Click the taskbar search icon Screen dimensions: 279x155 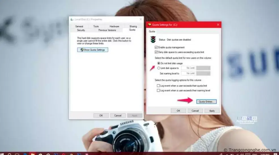9,154
